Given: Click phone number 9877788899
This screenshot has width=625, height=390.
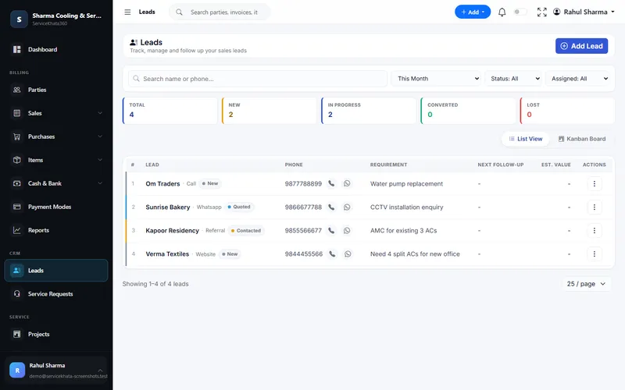Looking at the screenshot, I should 303,183.
